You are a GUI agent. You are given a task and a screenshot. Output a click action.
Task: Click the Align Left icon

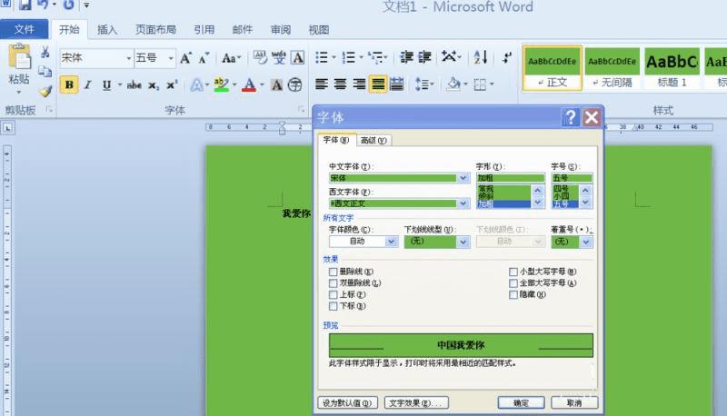pos(322,84)
